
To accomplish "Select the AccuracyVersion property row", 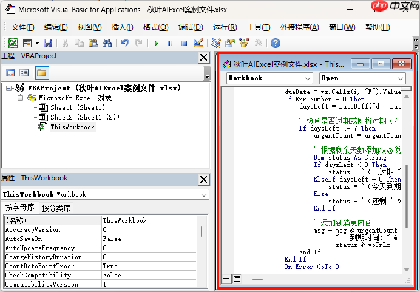I will tap(101, 229).
